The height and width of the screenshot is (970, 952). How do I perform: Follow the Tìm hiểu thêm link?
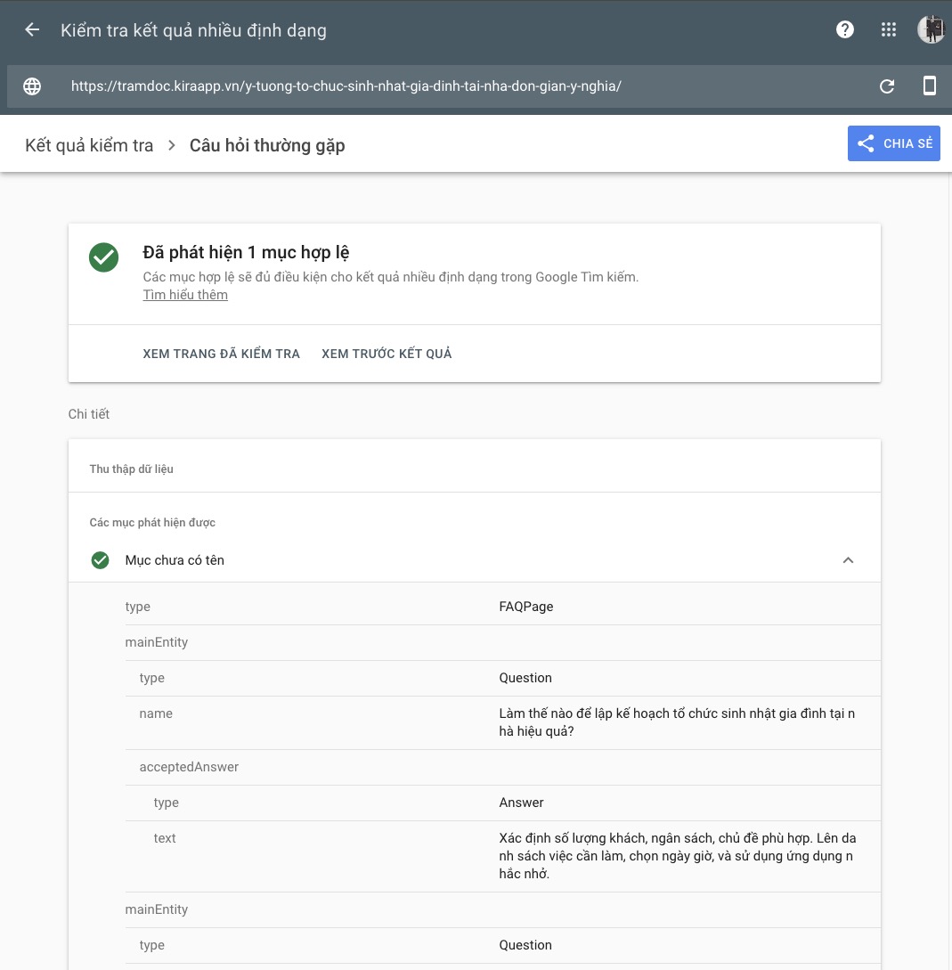(x=185, y=295)
